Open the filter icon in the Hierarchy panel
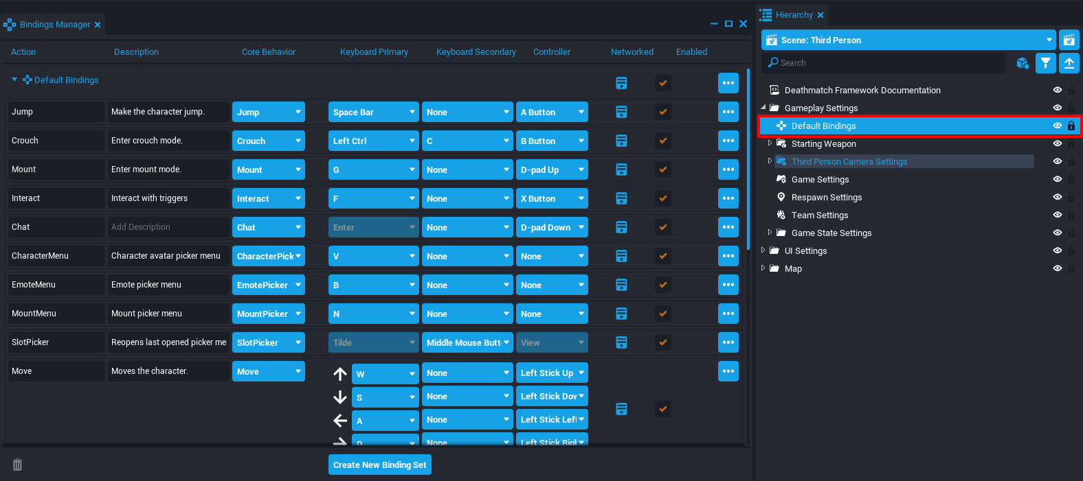The height and width of the screenshot is (481, 1083). (1045, 63)
